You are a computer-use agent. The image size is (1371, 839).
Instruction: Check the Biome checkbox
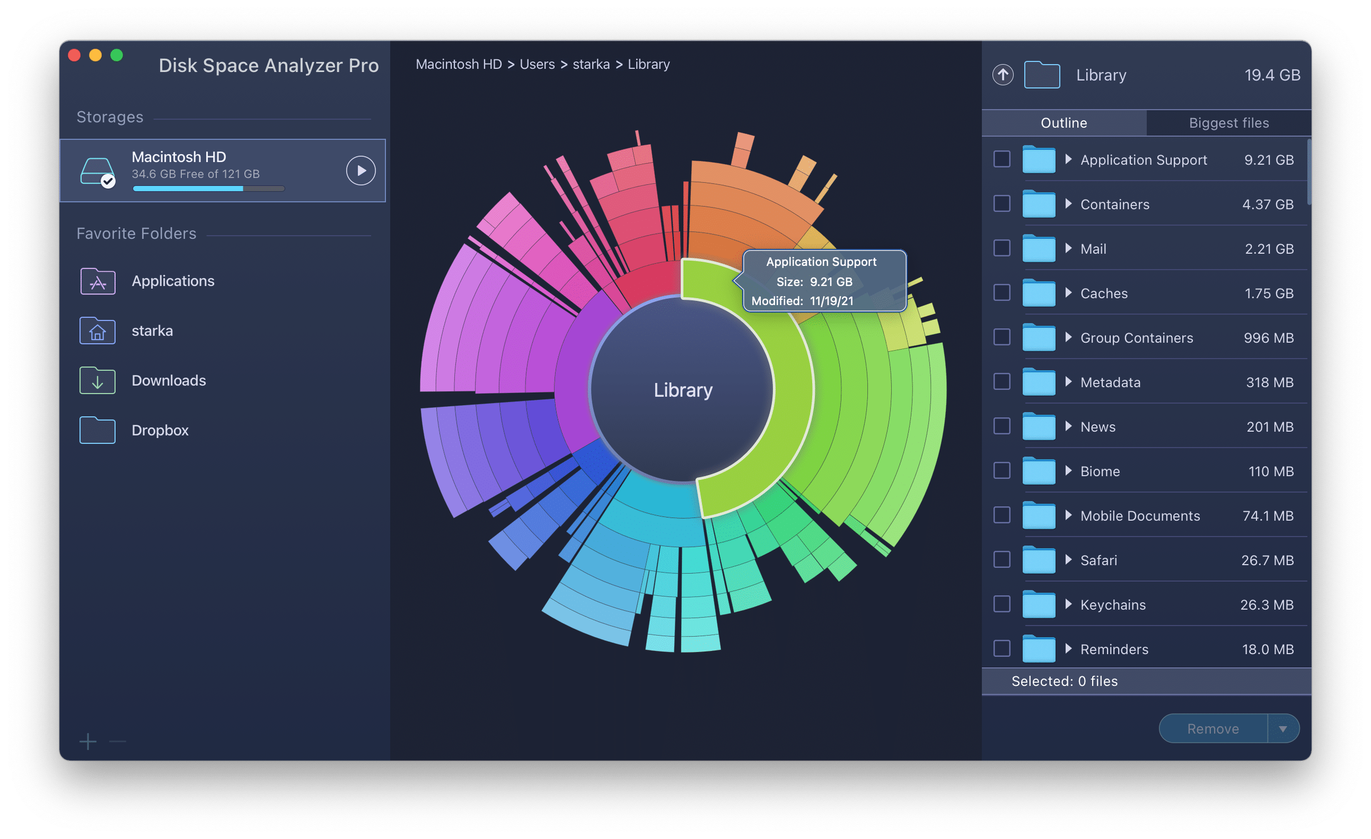point(1001,470)
